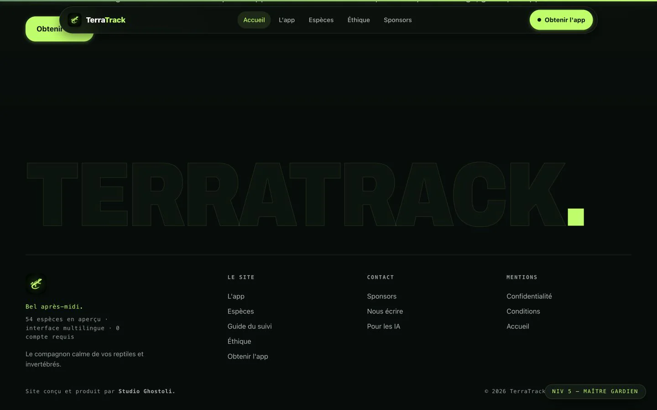Click the 'Le compagnon calme' tagline text

click(84, 359)
